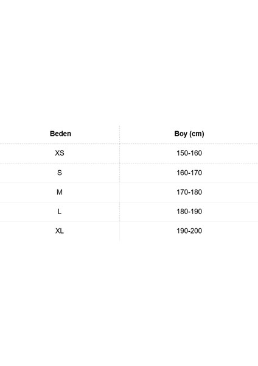Click 200 in the XL row

point(196,231)
